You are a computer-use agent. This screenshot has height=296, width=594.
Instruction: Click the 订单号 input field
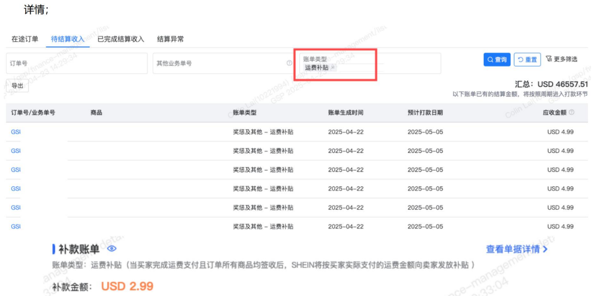coord(77,63)
